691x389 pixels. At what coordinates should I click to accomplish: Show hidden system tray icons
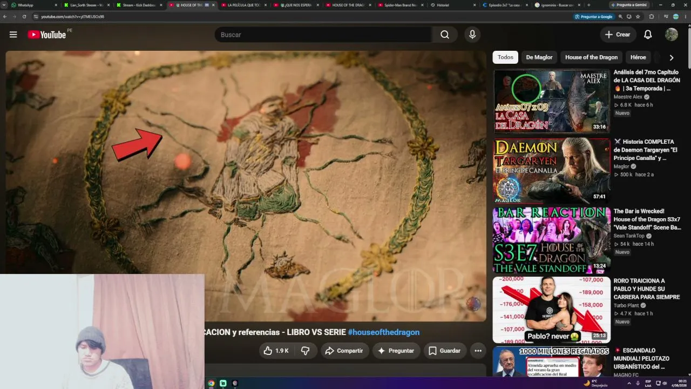[628, 383]
